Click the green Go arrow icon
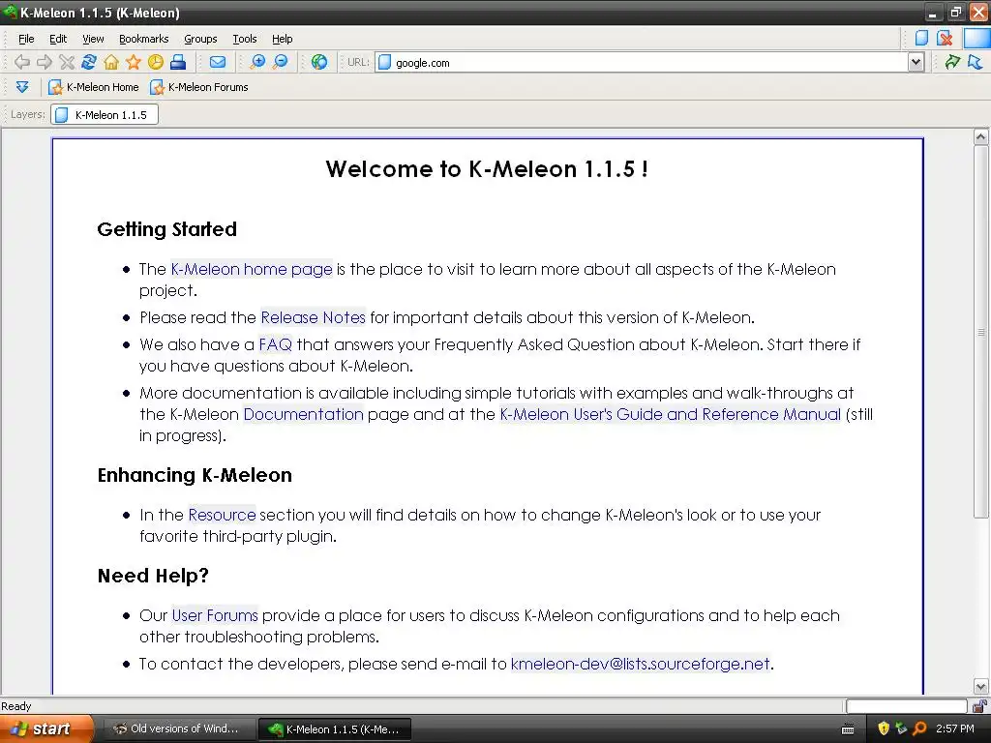Screen dimensions: 991x743 (x=952, y=62)
